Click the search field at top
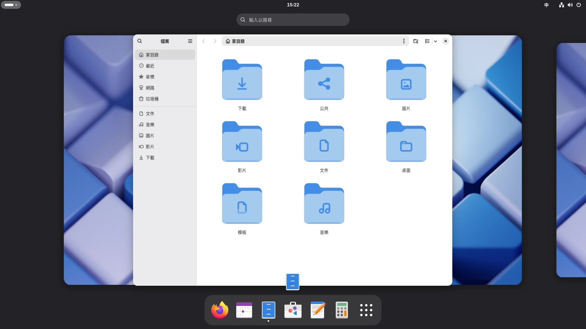586x329 pixels. coord(293,19)
